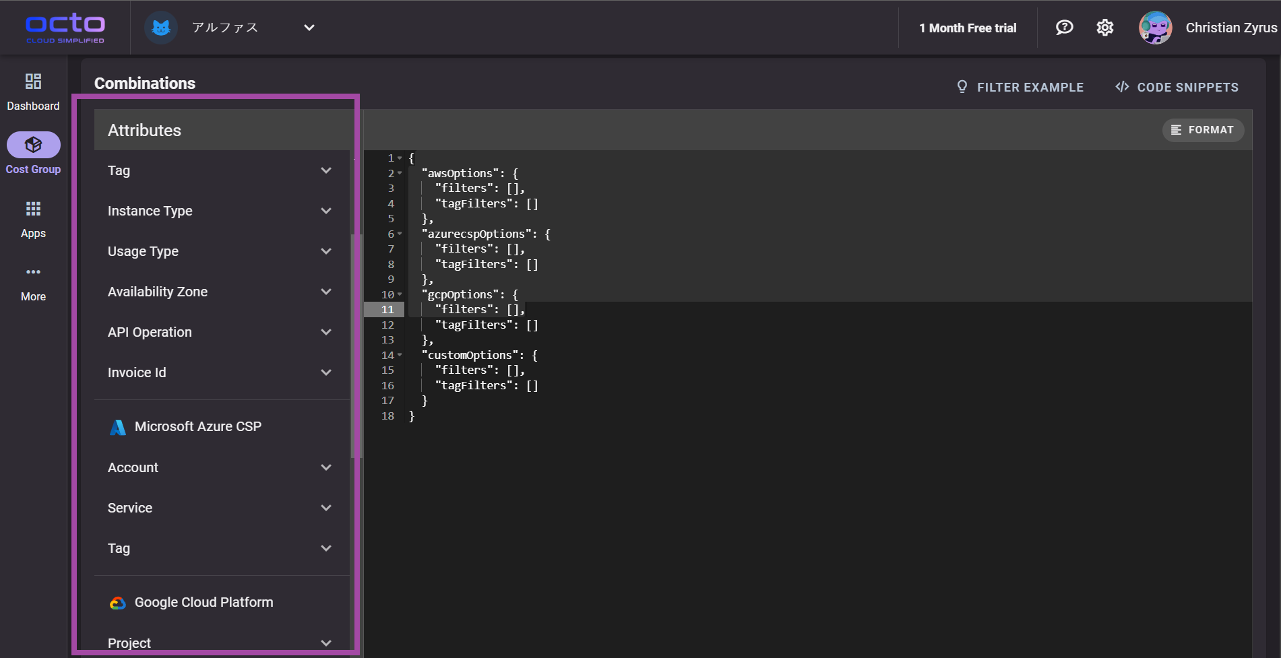Expand the Invoice Id chevron
The image size is (1281, 658).
326,372
